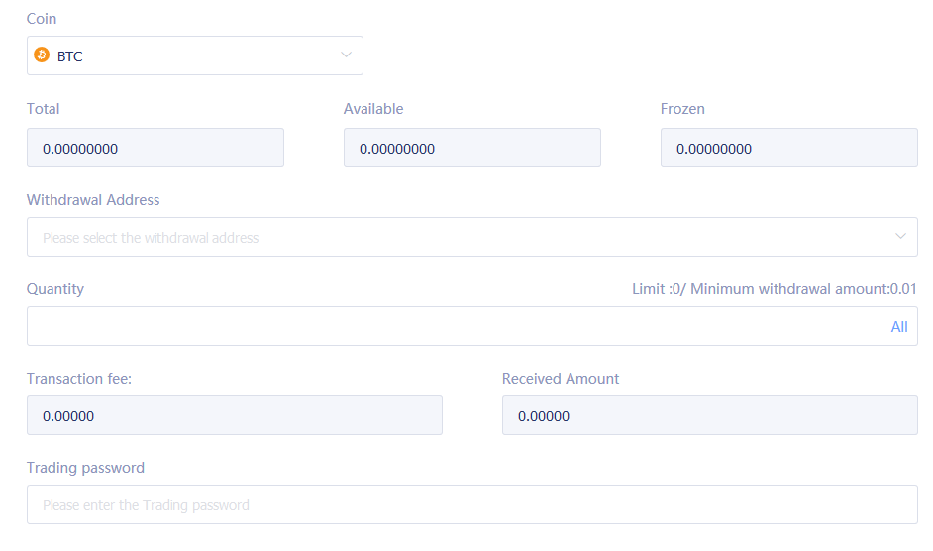This screenshot has height=551, width=933.
Task: Click the Coin label above selector
Action: pyautogui.click(x=42, y=19)
